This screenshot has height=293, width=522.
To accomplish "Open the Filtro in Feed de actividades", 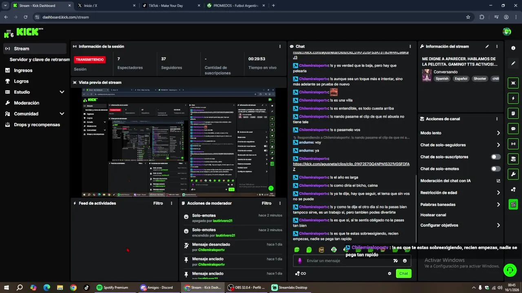I will 158,203.
